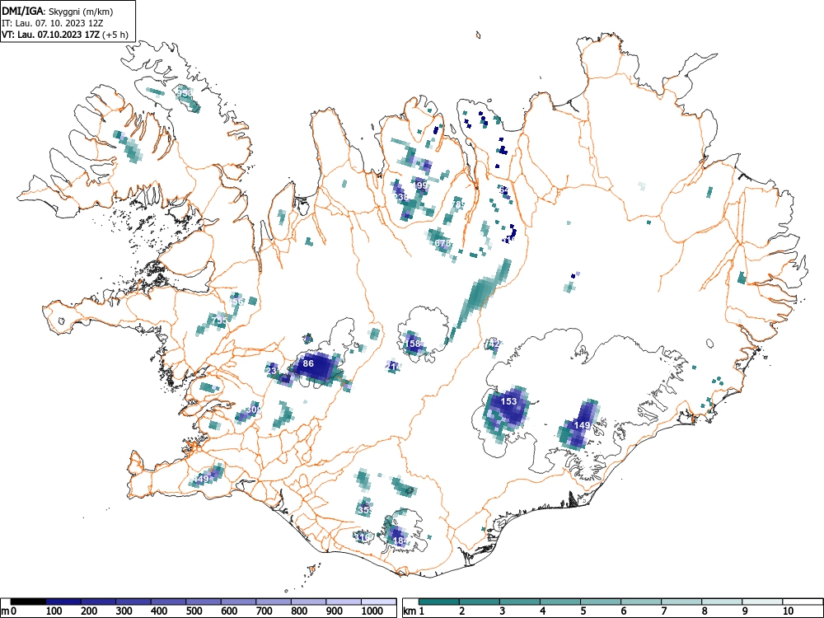Click the '5' label on the kilometer scale

pos(583,611)
